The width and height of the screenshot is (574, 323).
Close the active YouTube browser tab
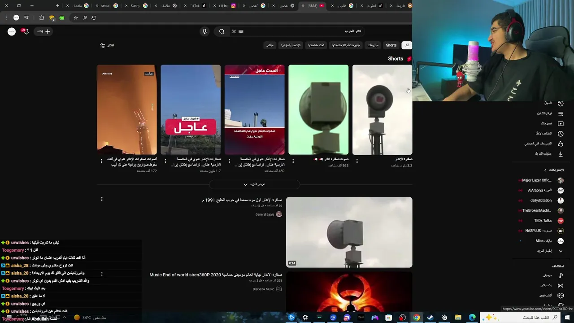[x=303, y=6]
